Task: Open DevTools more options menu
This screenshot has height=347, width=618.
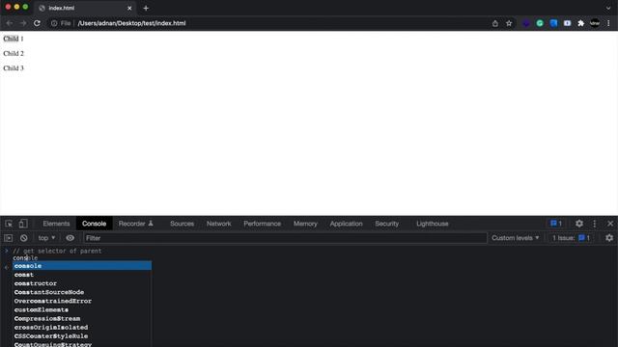Action: tap(595, 224)
